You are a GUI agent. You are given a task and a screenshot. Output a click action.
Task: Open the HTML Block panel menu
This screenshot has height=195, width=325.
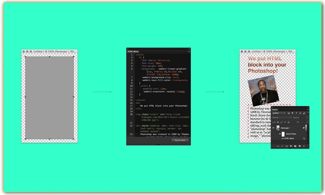click(x=188, y=51)
